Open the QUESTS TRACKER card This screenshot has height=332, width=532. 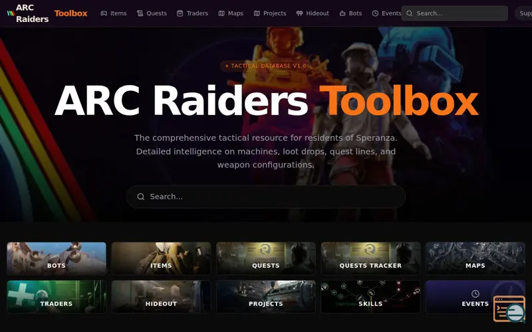[x=370, y=258]
